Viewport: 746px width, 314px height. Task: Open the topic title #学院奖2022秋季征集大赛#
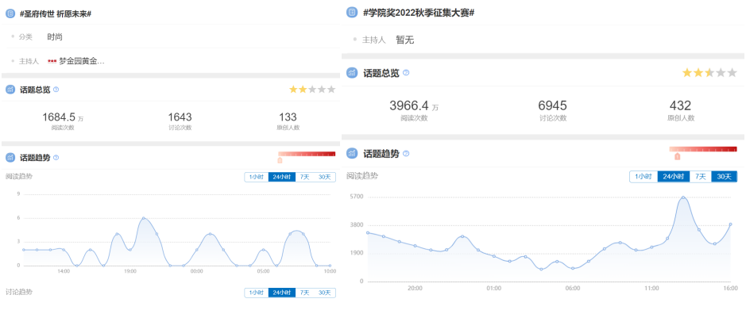[x=419, y=13]
